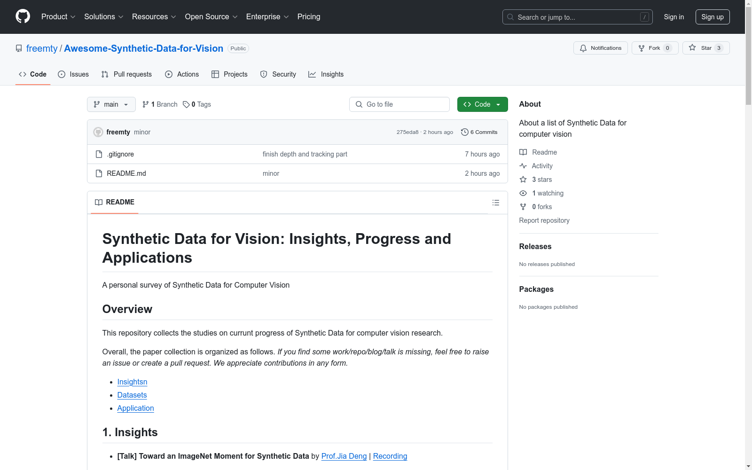Click the 1 Branch link
752x470 pixels.
click(x=160, y=104)
